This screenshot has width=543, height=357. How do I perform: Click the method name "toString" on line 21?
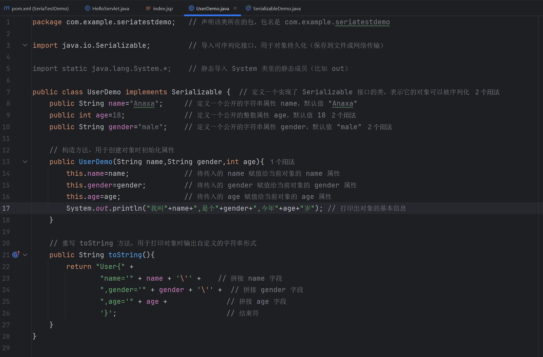coord(125,255)
